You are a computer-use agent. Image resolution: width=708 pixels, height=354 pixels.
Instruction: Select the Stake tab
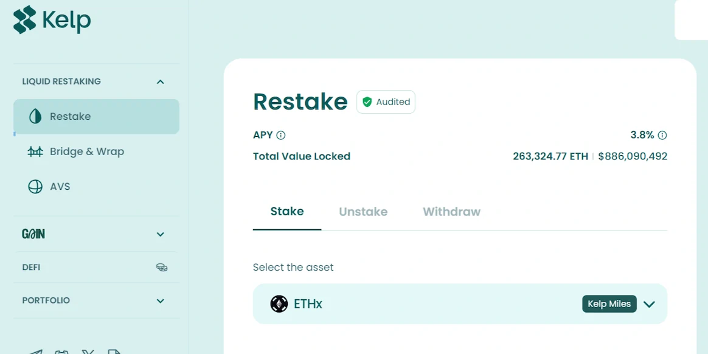coord(287,211)
